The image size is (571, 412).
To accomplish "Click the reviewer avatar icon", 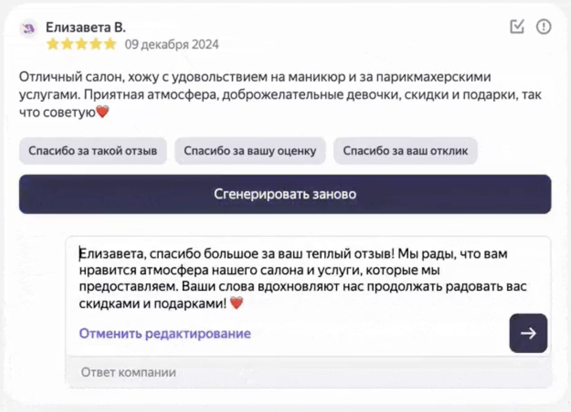I will (x=28, y=28).
